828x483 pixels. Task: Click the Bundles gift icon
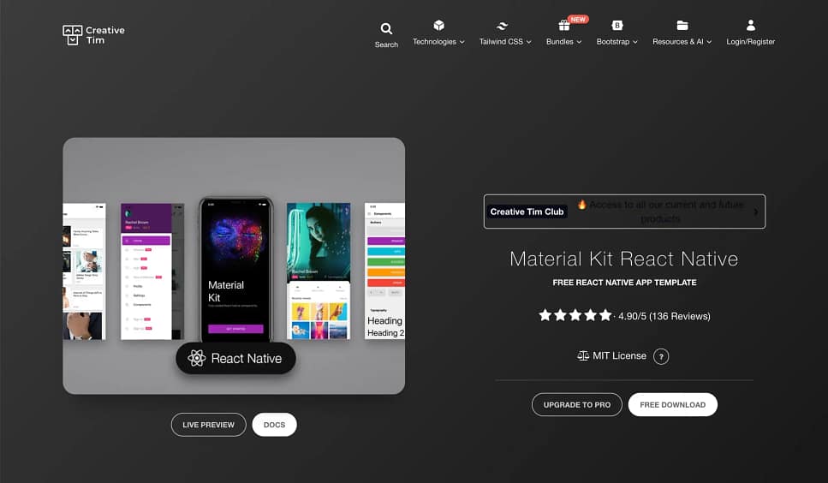[x=563, y=26]
